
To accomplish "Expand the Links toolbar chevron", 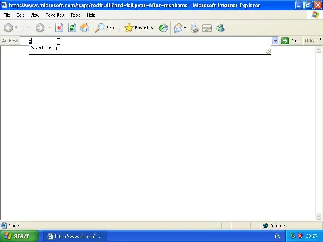I will [x=320, y=39].
